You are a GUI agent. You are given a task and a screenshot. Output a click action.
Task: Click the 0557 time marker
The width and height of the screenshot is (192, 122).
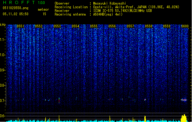[130, 26]
